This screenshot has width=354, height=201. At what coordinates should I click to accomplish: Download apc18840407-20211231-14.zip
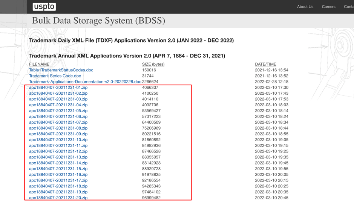[x=58, y=163]
